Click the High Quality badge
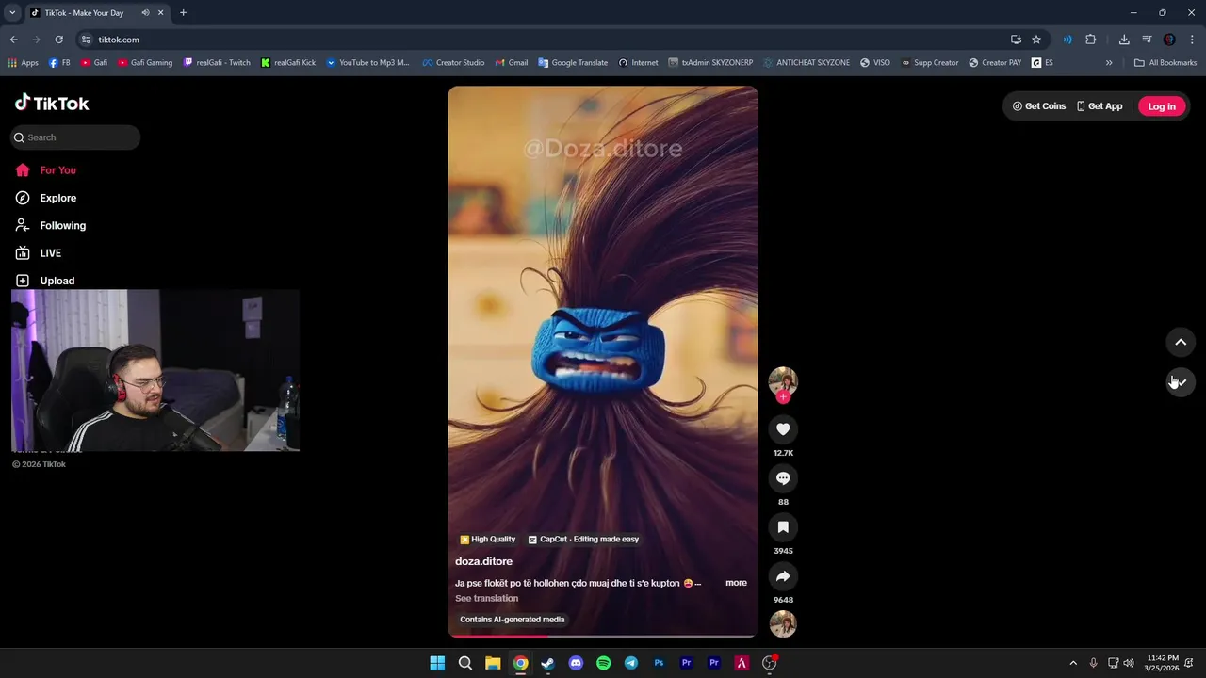This screenshot has height=678, width=1206. (487, 540)
